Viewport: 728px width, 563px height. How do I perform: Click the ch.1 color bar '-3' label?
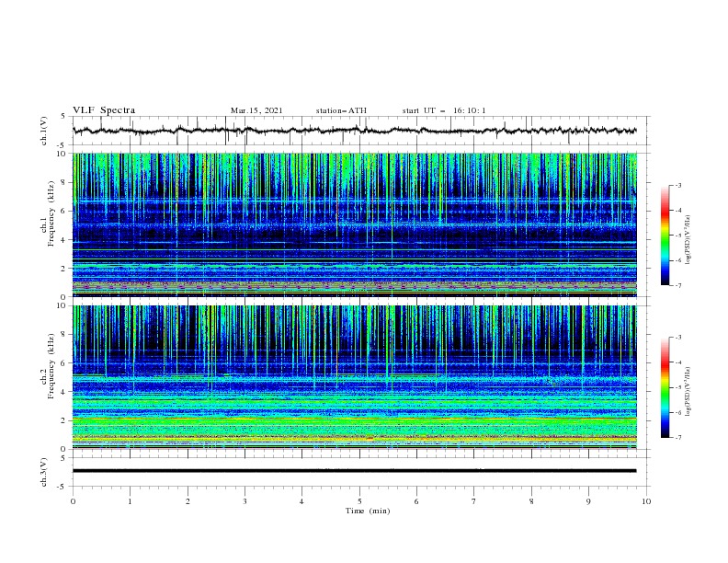[677, 185]
